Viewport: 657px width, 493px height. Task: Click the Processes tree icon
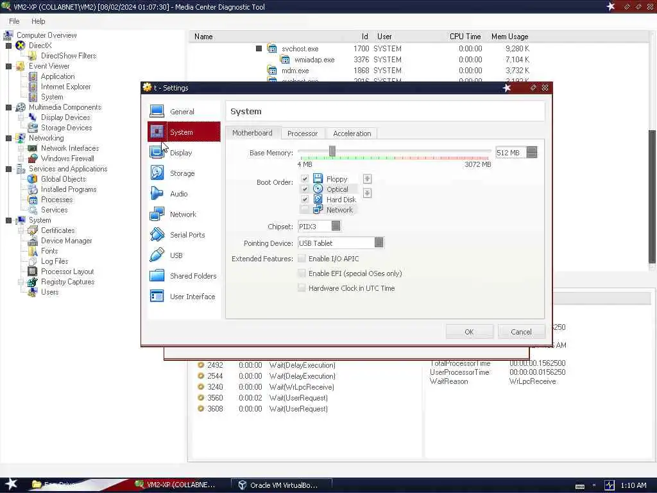[x=33, y=200]
